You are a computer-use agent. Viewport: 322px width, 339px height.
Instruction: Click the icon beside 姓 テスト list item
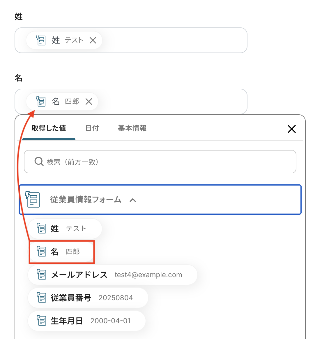[41, 228]
